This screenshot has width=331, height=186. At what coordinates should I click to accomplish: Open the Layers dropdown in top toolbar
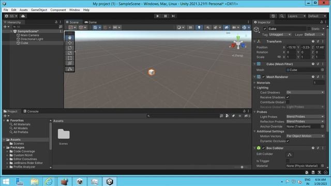[296, 16]
